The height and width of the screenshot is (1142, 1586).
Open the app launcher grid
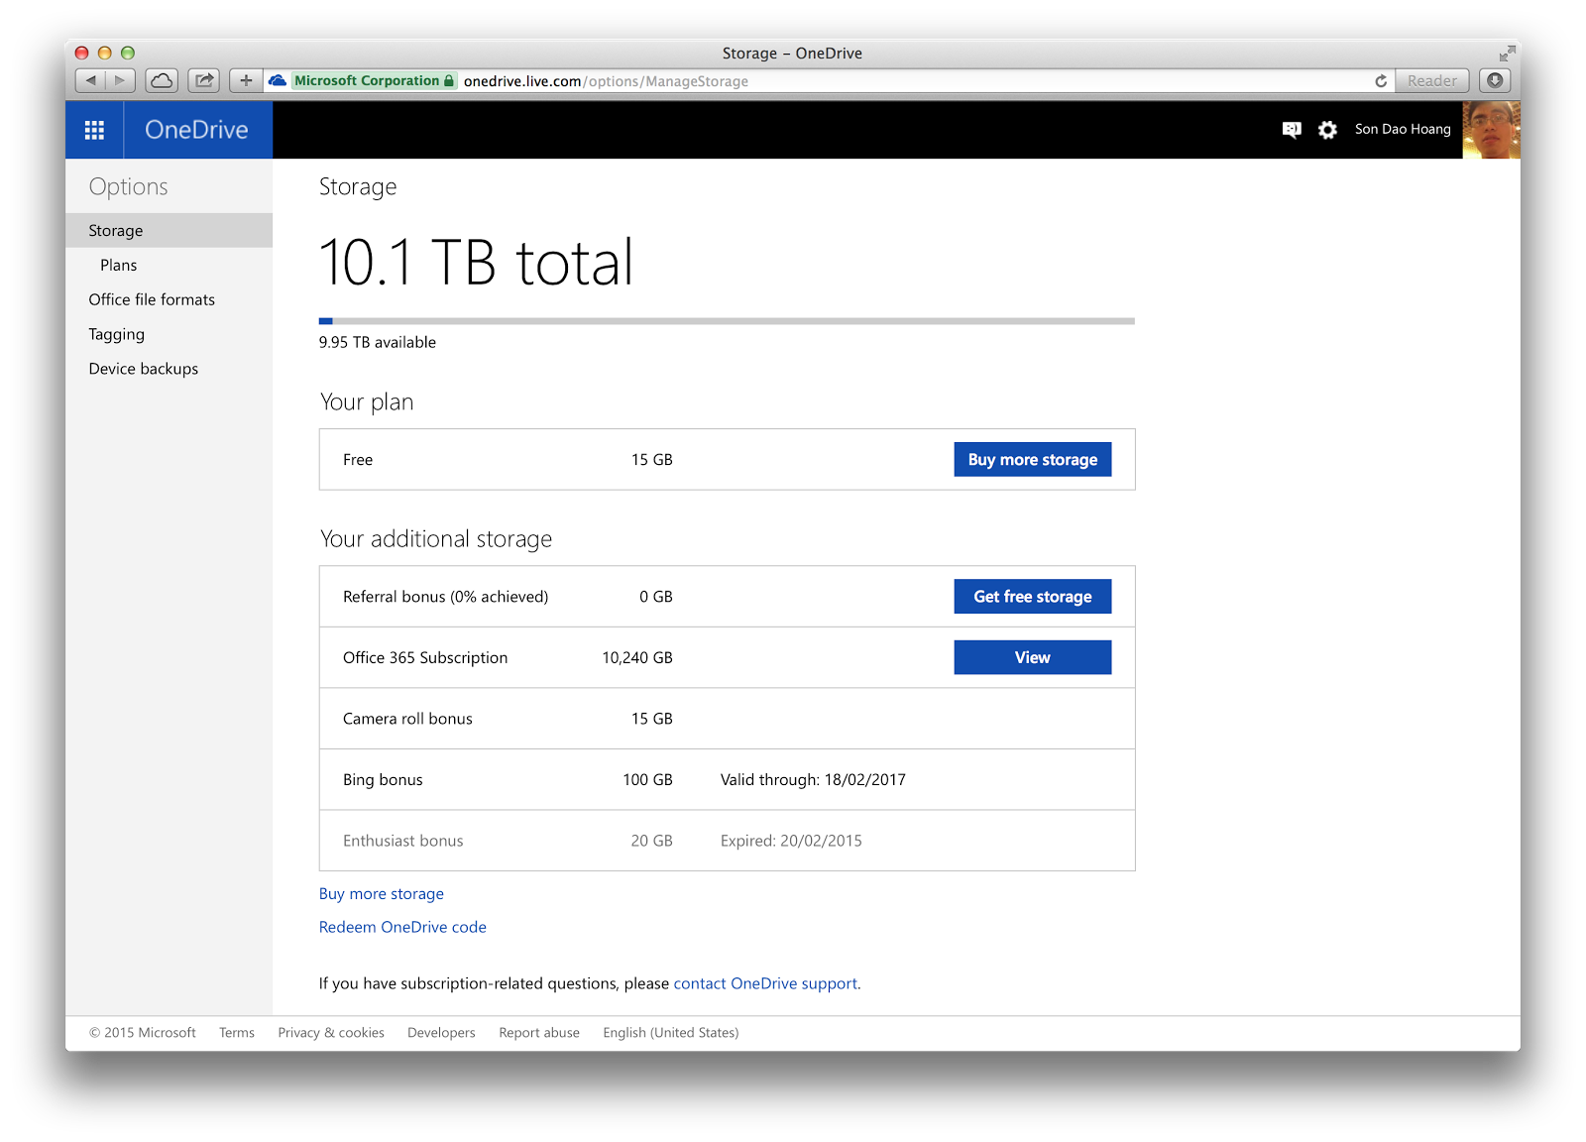[x=94, y=130]
